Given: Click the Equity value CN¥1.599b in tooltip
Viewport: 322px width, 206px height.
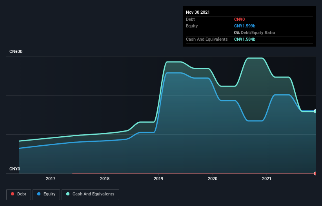Looking at the screenshot, I should pos(245,26).
